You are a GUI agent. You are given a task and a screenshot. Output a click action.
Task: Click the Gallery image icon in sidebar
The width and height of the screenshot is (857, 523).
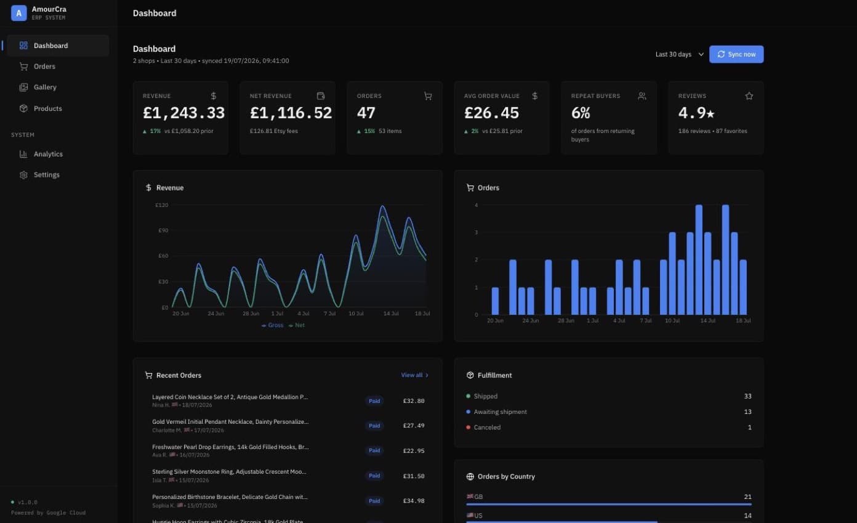23,87
